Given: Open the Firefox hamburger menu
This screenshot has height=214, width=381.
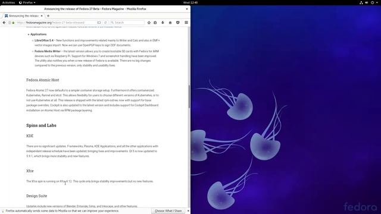Looking at the screenshot, I should pos(186,23).
